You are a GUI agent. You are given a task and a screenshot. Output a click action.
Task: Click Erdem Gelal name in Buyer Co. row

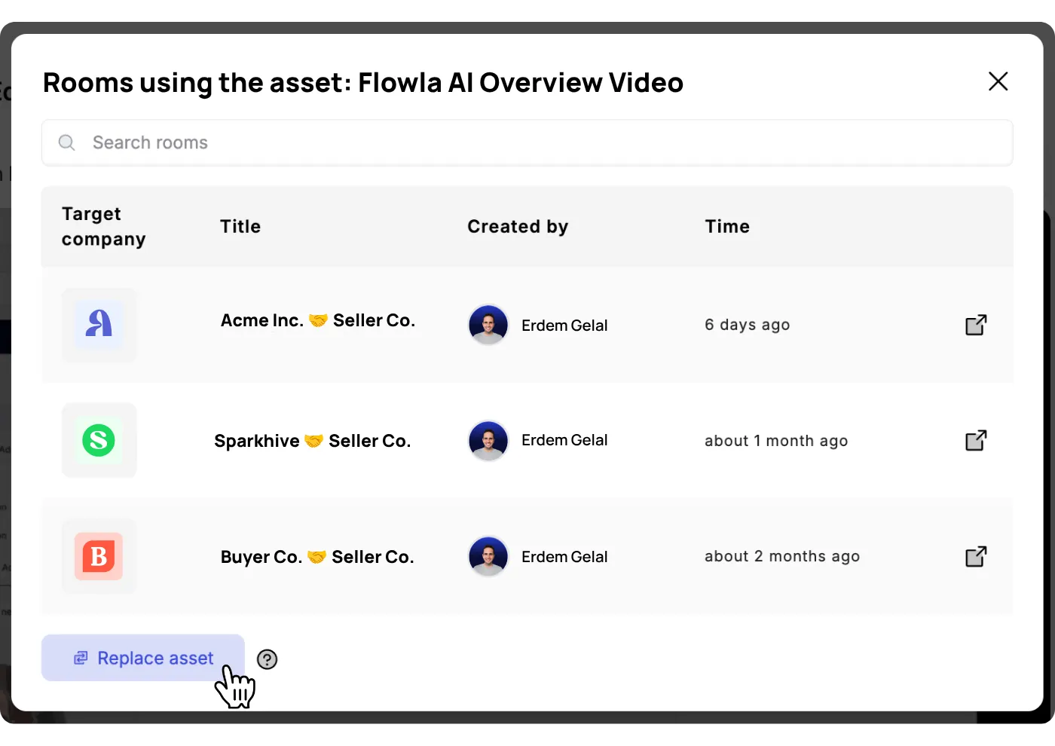point(564,557)
